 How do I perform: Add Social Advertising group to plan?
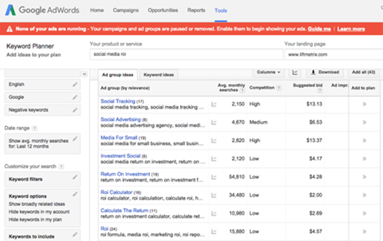(x=364, y=122)
